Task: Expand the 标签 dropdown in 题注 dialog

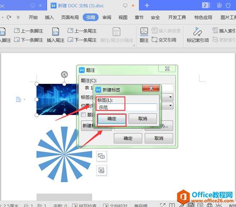Action: click(170, 97)
